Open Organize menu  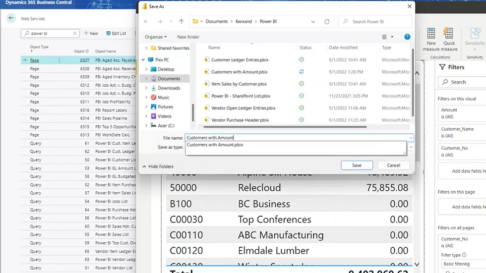click(156, 37)
